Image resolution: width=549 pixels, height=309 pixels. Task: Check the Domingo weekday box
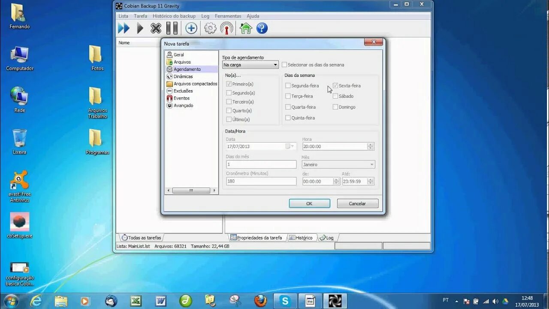(x=335, y=107)
